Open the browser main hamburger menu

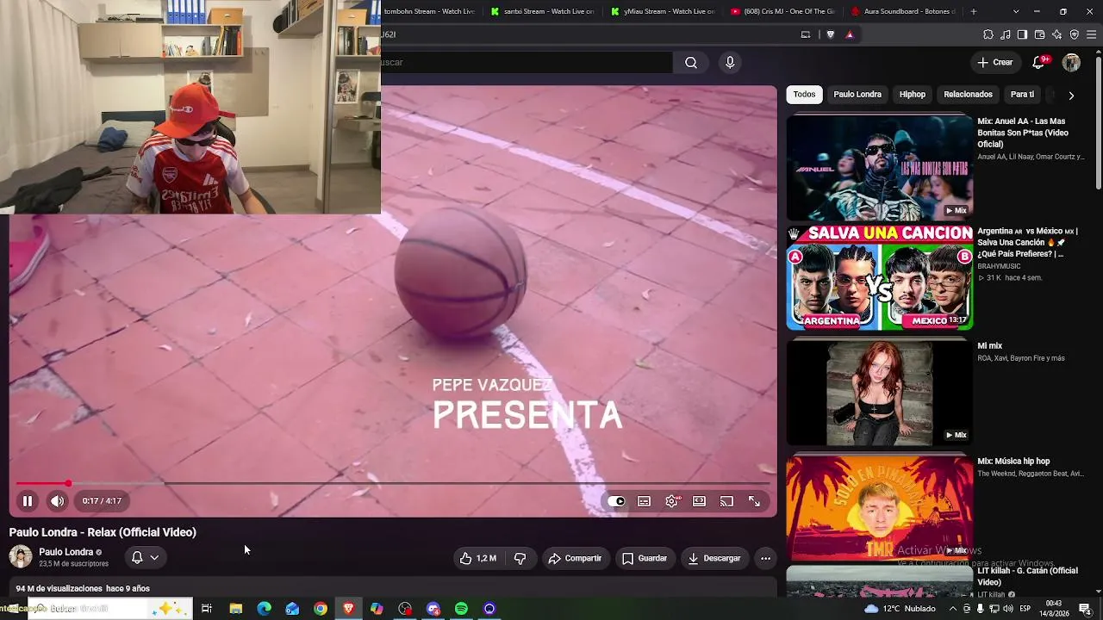point(1092,34)
